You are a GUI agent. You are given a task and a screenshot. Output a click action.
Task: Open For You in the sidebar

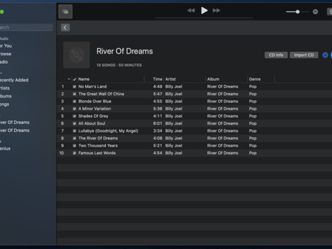[x=6, y=46]
